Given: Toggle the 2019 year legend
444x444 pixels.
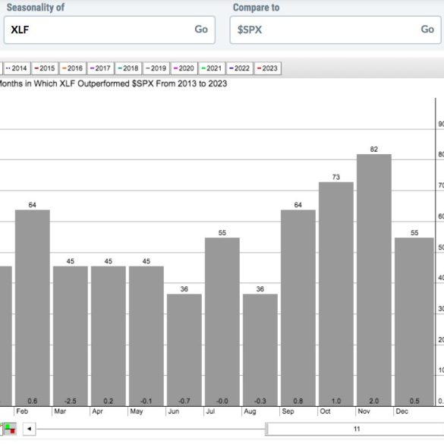Looking at the screenshot, I should coord(156,68).
